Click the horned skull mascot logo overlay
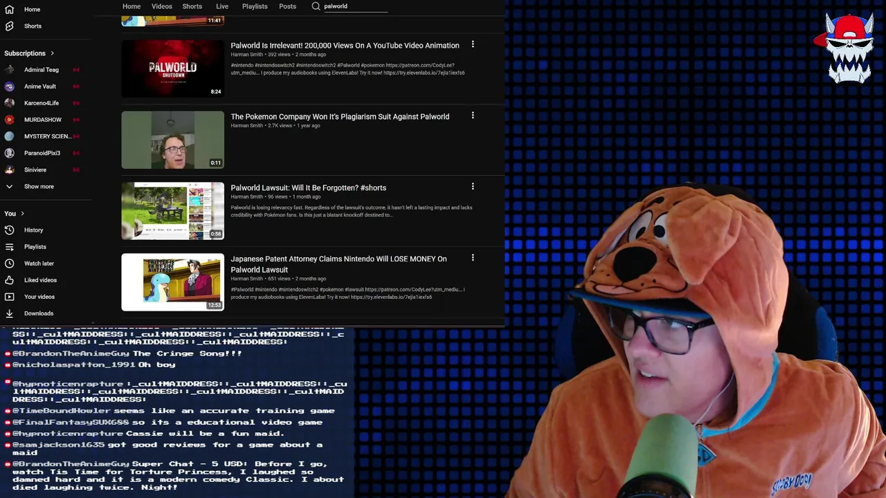 click(848, 47)
